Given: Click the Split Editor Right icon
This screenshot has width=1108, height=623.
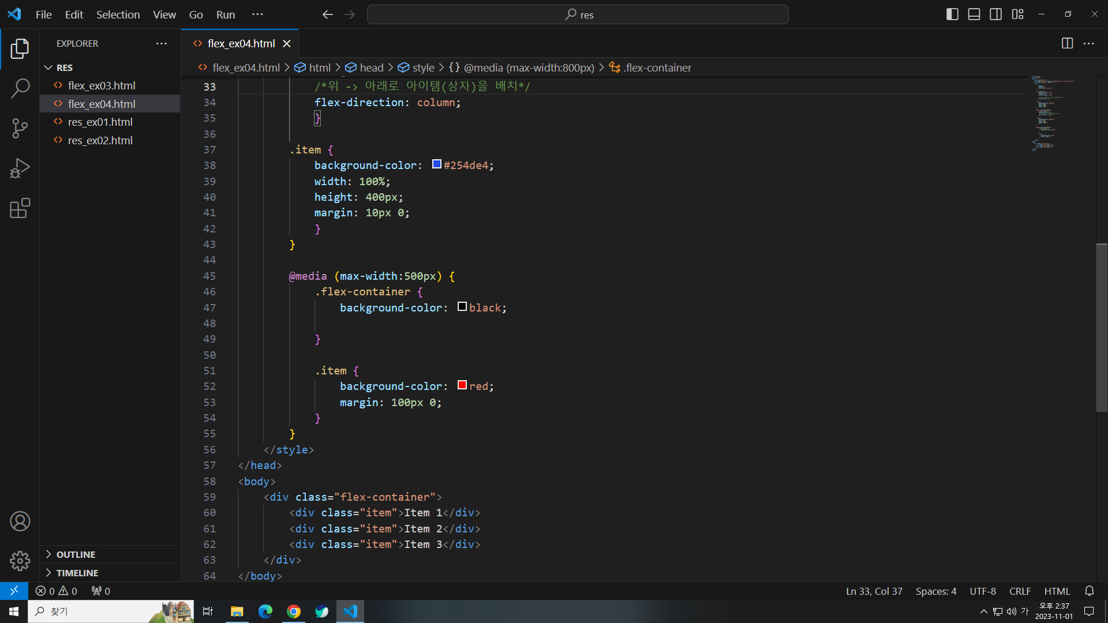Looking at the screenshot, I should pos(1067,43).
